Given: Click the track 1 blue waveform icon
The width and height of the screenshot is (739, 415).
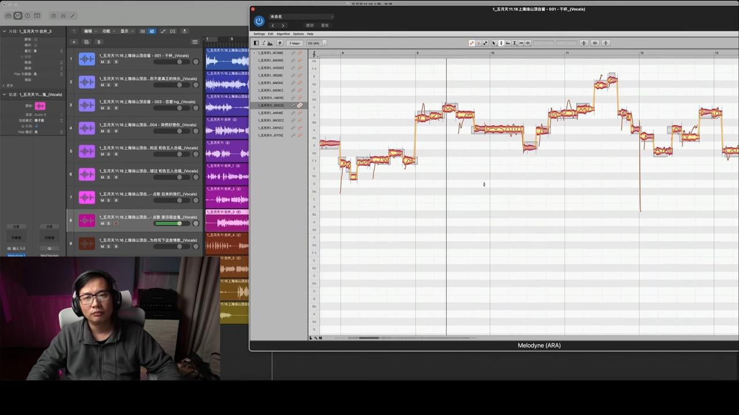Looking at the screenshot, I should 87,59.
